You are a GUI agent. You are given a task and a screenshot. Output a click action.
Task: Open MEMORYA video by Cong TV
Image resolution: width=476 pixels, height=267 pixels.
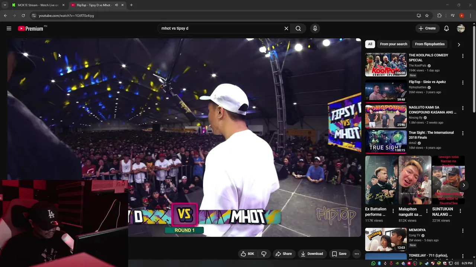(x=386, y=239)
